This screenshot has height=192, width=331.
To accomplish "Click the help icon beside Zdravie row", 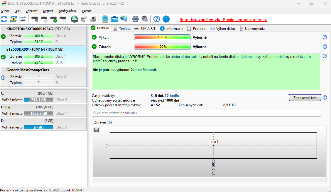I will [325, 47].
